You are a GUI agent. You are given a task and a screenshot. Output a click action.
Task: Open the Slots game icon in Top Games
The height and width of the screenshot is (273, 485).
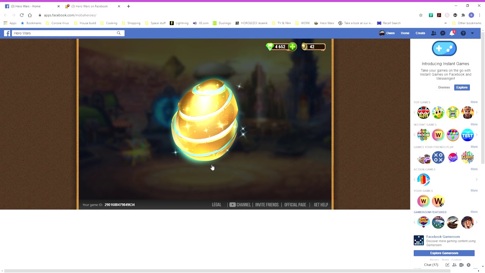423,113
